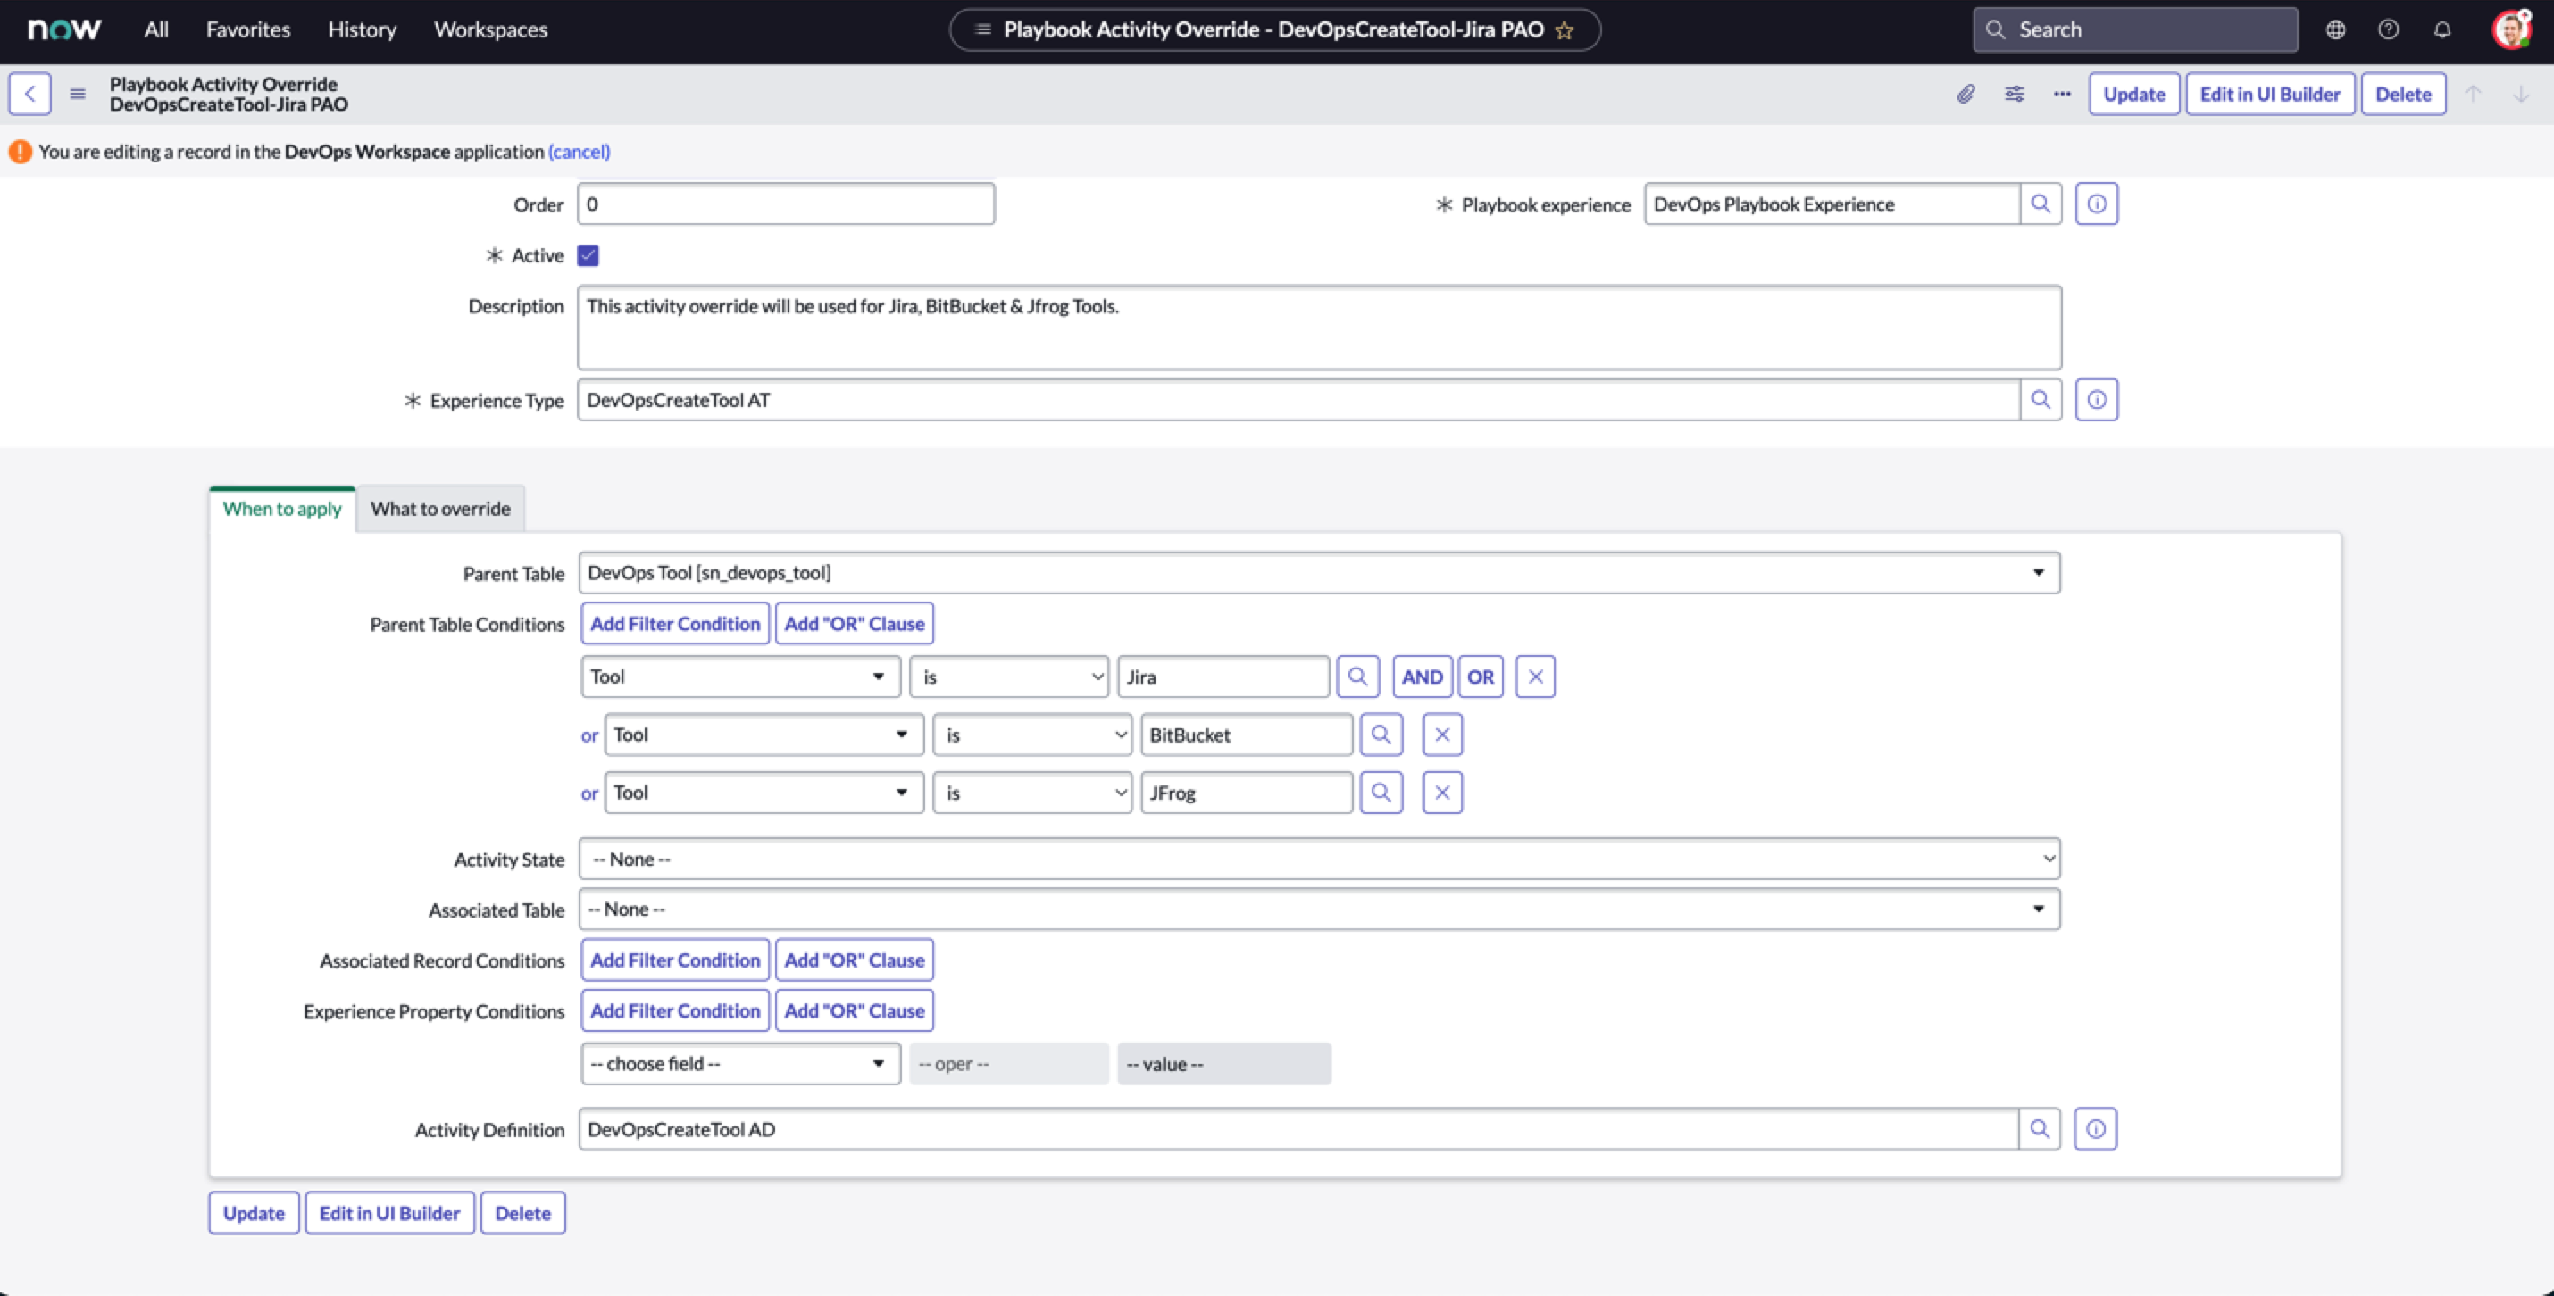2554x1296 pixels.
Task: Click Update button in the header
Action: click(2133, 94)
